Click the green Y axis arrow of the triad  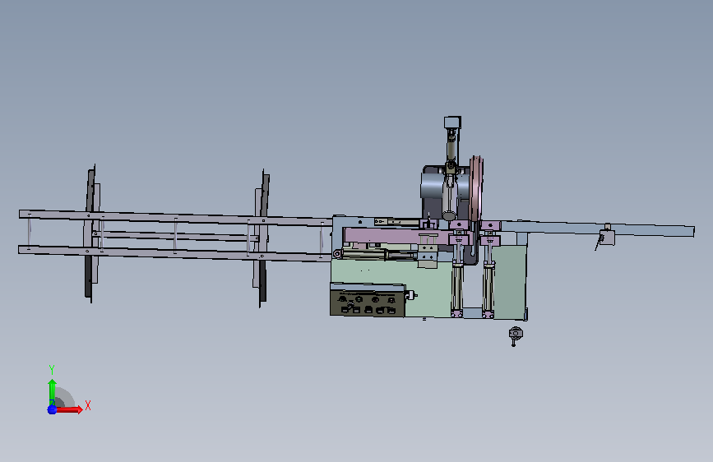(x=52, y=392)
